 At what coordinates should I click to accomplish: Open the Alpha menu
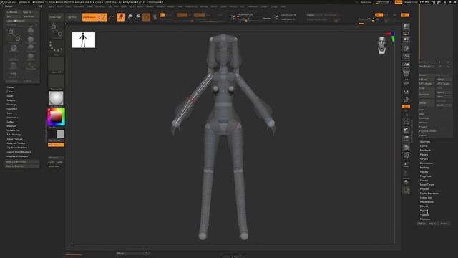(x=51, y=6)
